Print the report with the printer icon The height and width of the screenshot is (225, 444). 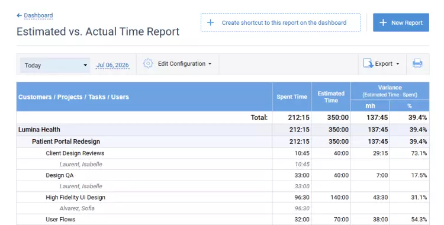click(x=417, y=63)
